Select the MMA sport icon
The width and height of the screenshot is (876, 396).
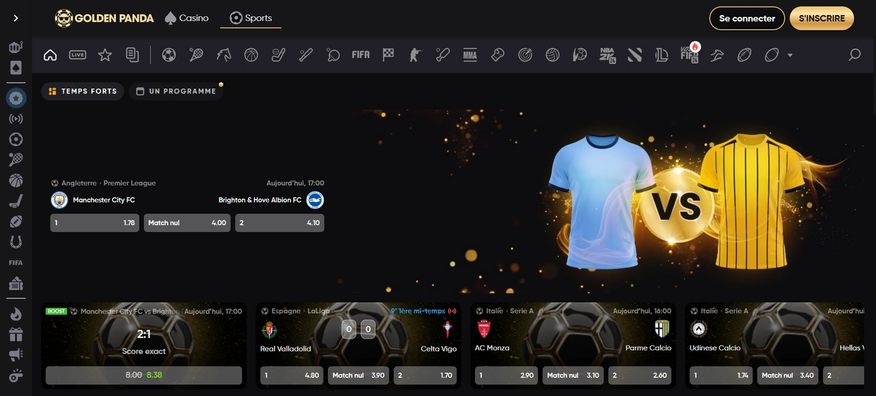click(470, 55)
